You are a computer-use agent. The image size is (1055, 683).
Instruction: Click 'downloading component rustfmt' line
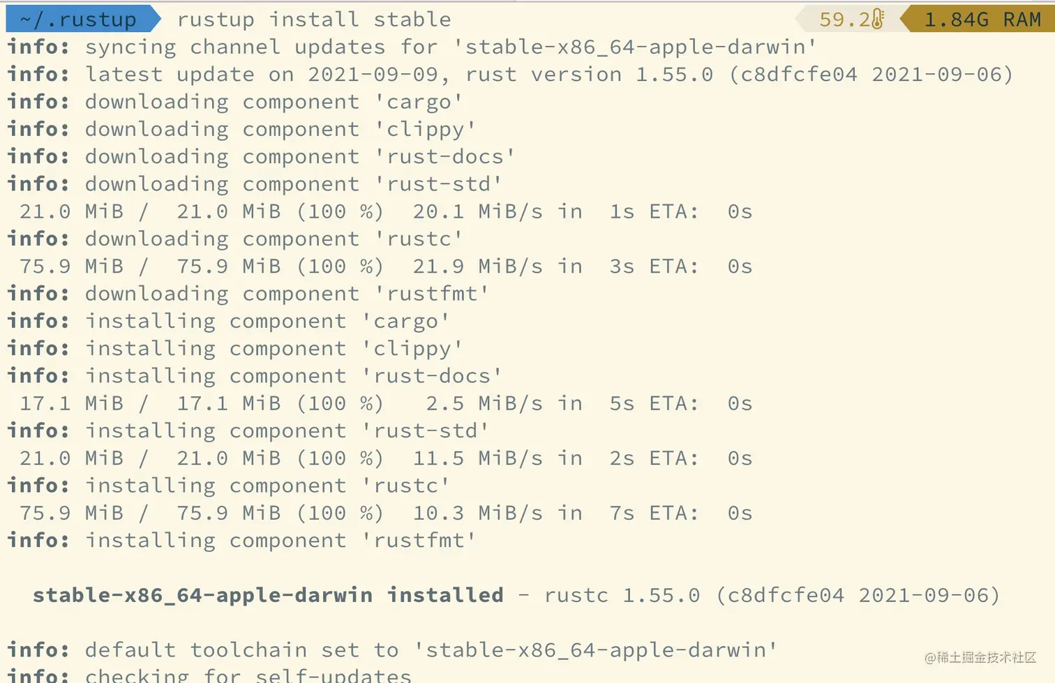[x=248, y=294]
